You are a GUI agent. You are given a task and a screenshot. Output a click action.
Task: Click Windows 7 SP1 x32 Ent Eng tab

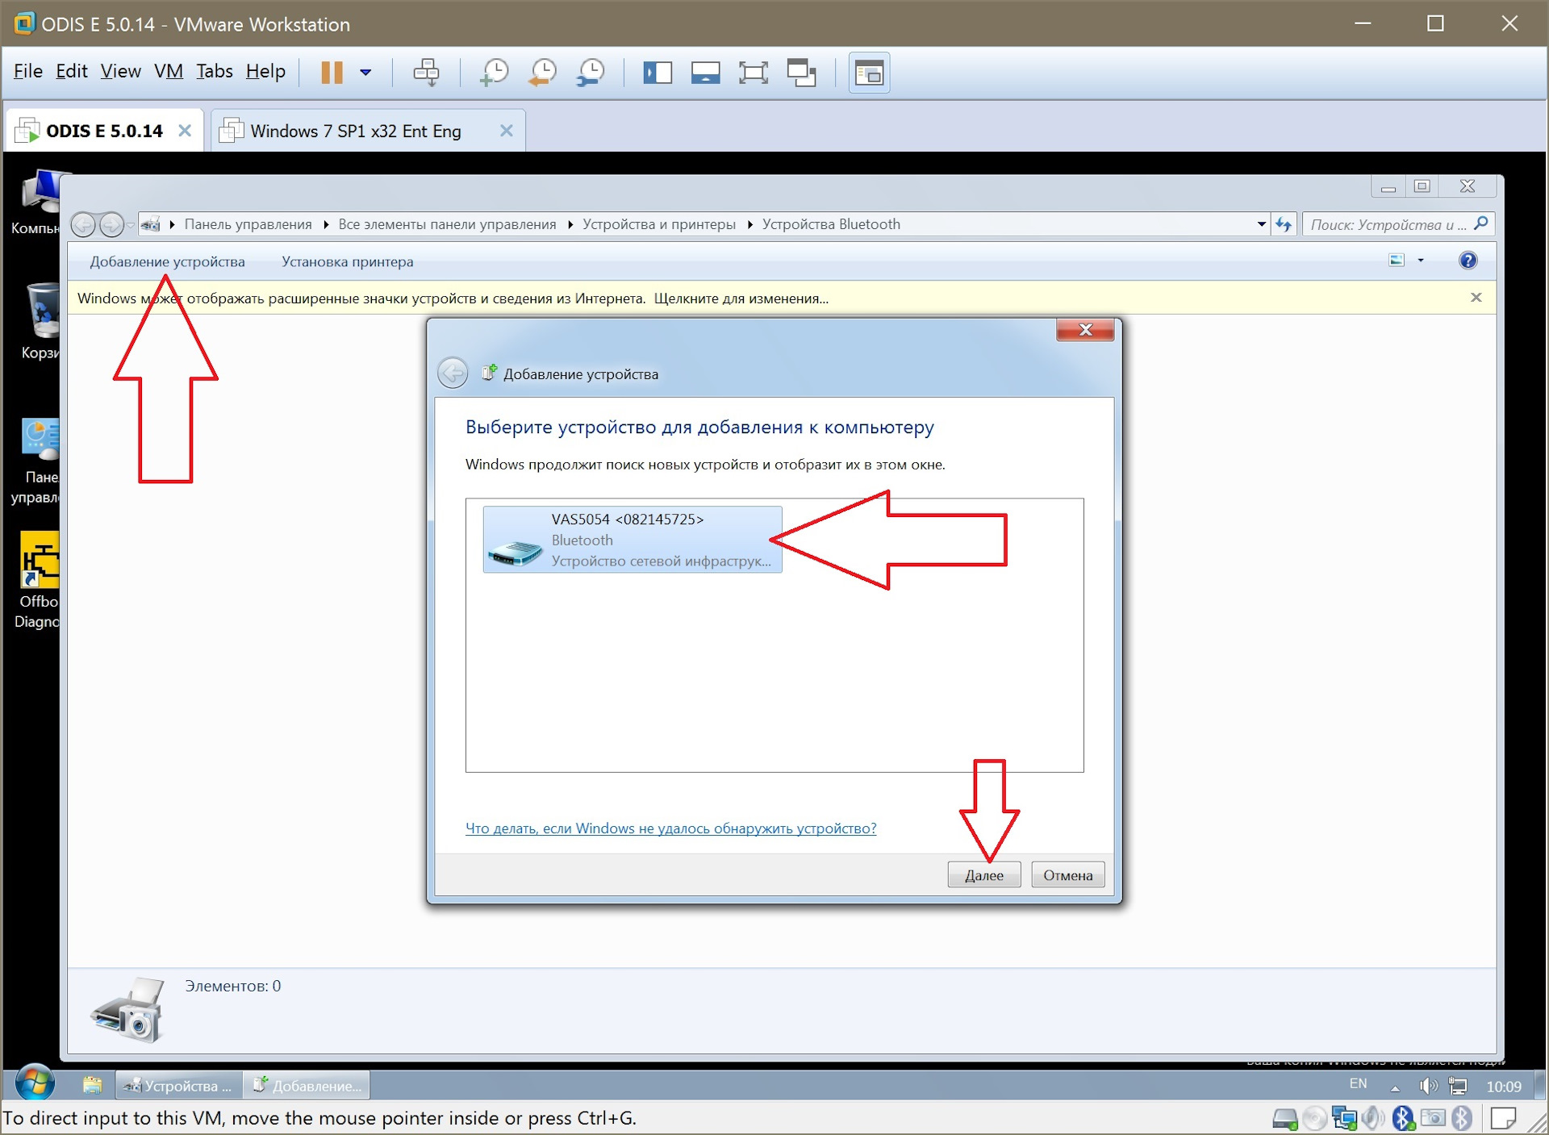pyautogui.click(x=357, y=130)
